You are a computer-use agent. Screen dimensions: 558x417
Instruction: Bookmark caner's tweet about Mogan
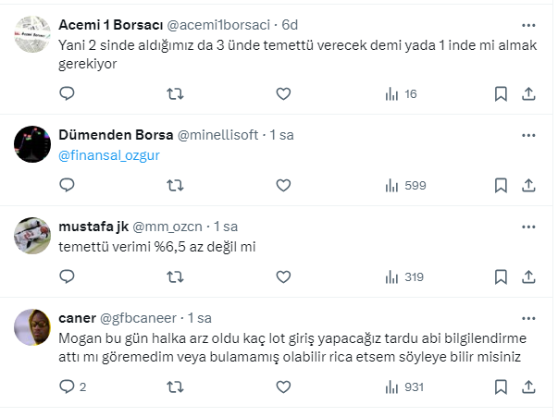(x=501, y=386)
